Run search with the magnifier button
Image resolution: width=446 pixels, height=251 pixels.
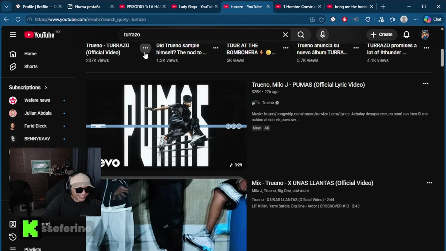point(301,35)
